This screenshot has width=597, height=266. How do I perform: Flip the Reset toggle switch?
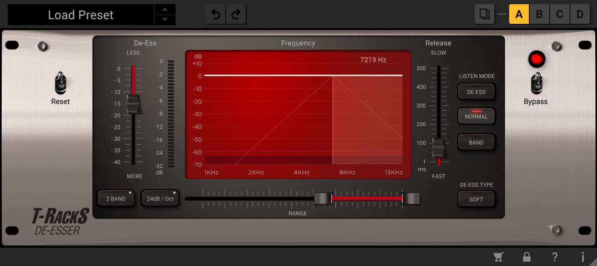point(61,83)
